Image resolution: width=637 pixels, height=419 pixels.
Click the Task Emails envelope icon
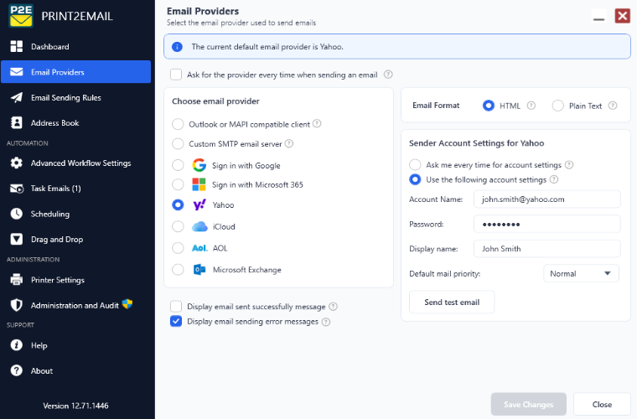pyautogui.click(x=17, y=189)
